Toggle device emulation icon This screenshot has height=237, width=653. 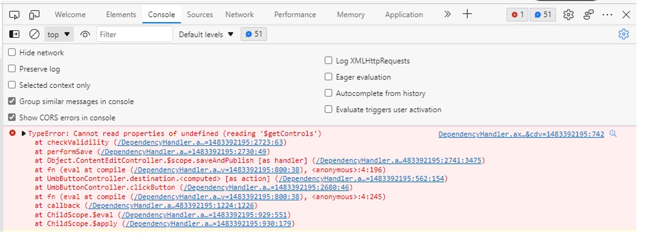[x=35, y=15]
